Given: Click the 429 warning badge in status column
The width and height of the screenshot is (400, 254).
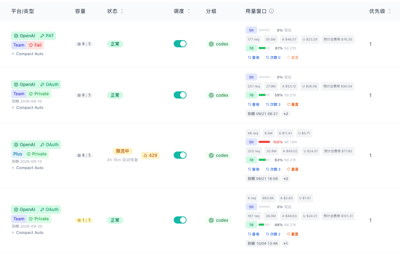Looking at the screenshot, I should (x=150, y=155).
